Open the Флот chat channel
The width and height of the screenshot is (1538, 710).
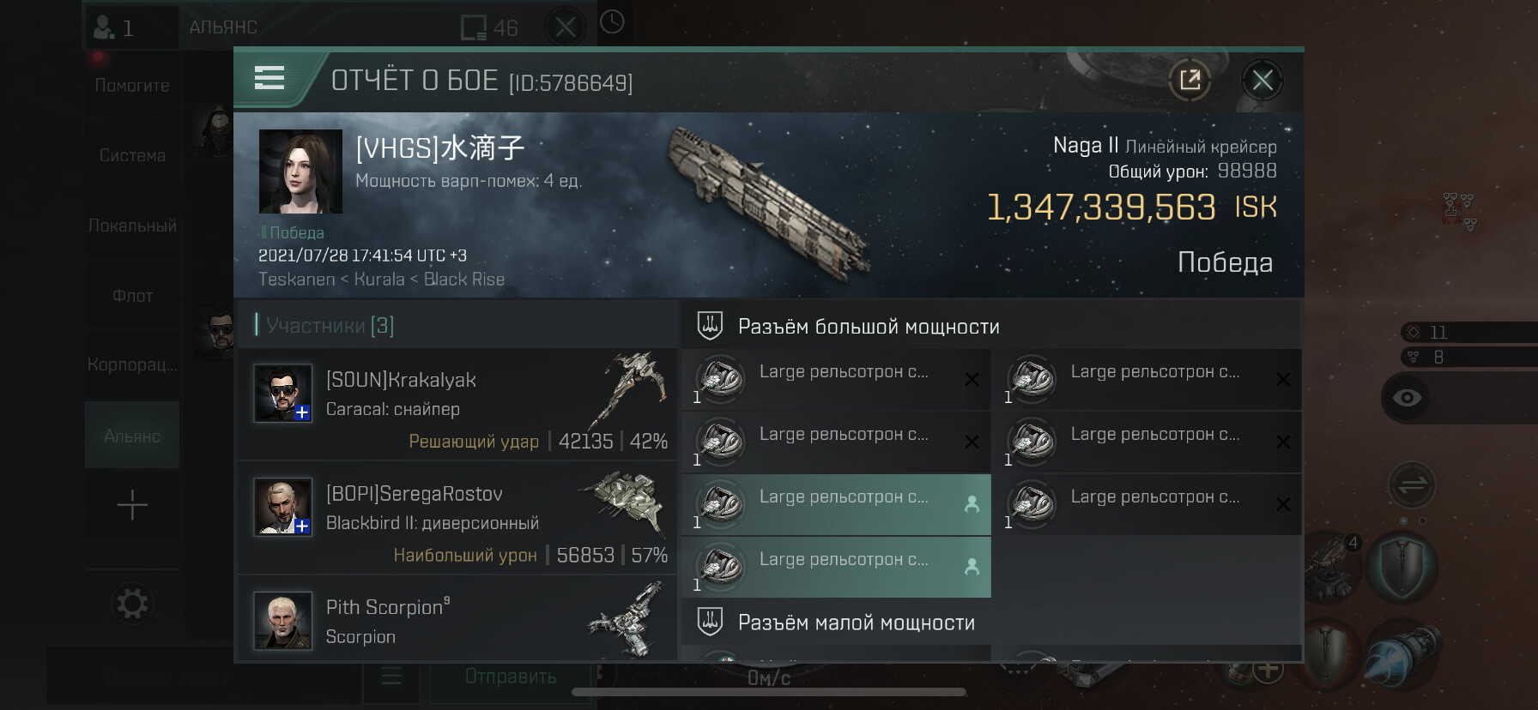132,296
